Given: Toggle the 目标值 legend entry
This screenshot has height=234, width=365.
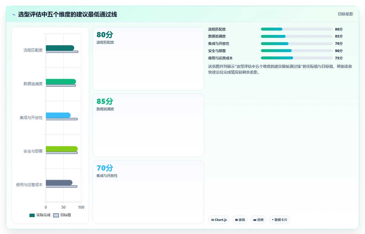Looking at the screenshot, I should pyautogui.click(x=62, y=215).
